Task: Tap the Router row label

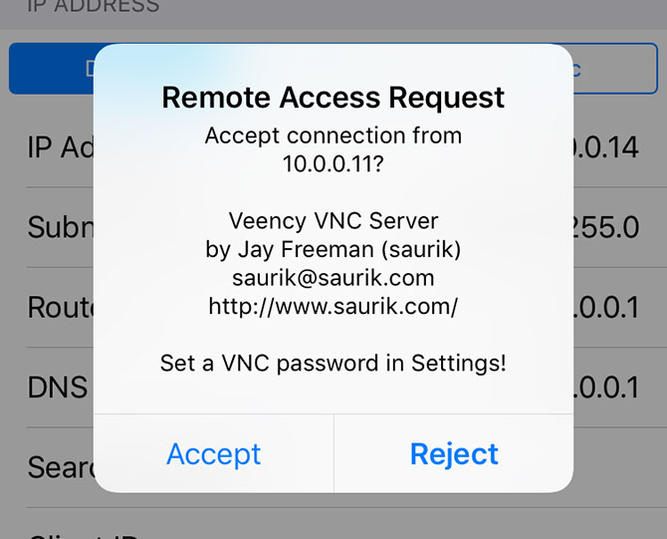Action: (x=61, y=307)
